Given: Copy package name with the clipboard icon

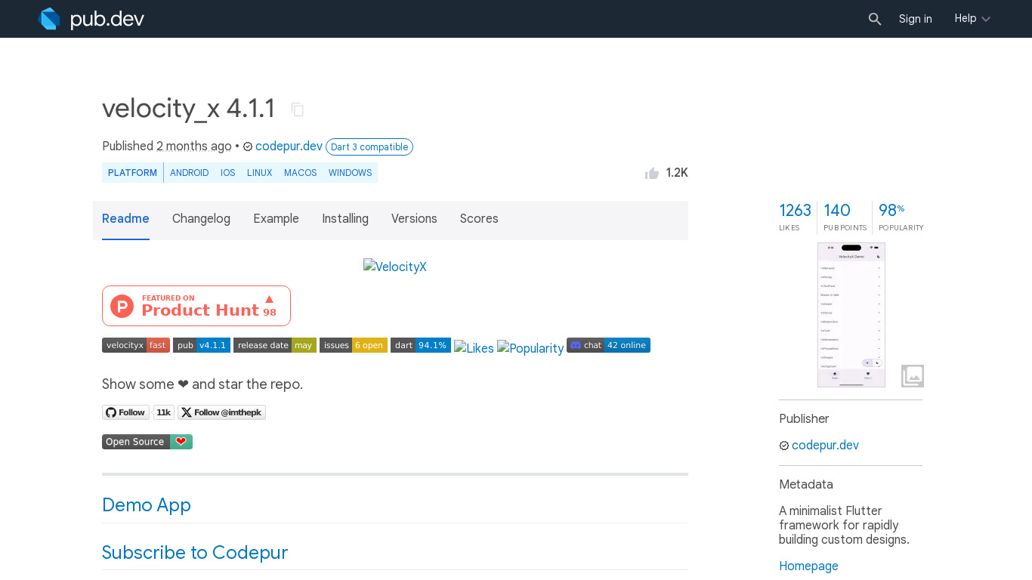Looking at the screenshot, I should (x=298, y=110).
